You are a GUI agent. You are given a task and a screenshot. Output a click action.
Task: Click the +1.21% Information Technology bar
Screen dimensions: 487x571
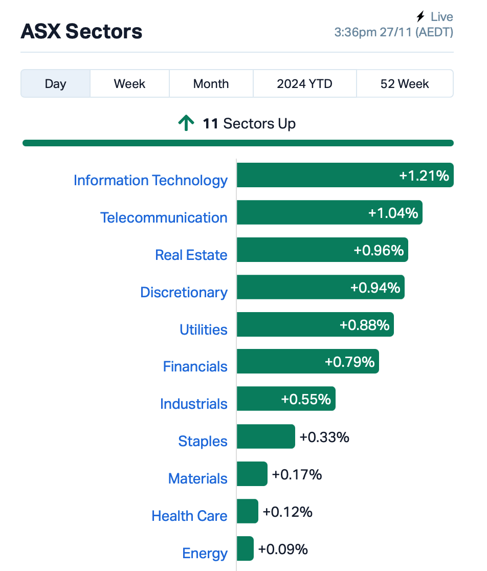[345, 175]
